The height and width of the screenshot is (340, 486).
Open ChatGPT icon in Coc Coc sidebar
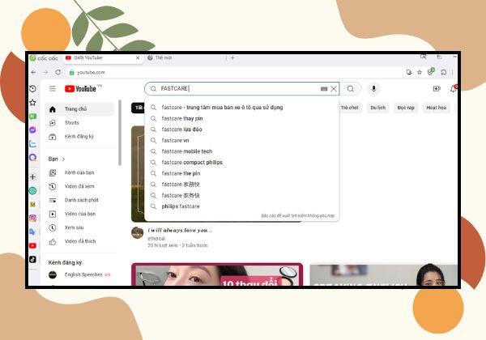pos(32,191)
